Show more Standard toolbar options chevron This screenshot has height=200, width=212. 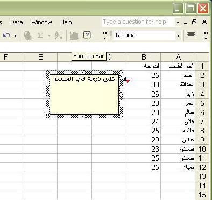105,35
